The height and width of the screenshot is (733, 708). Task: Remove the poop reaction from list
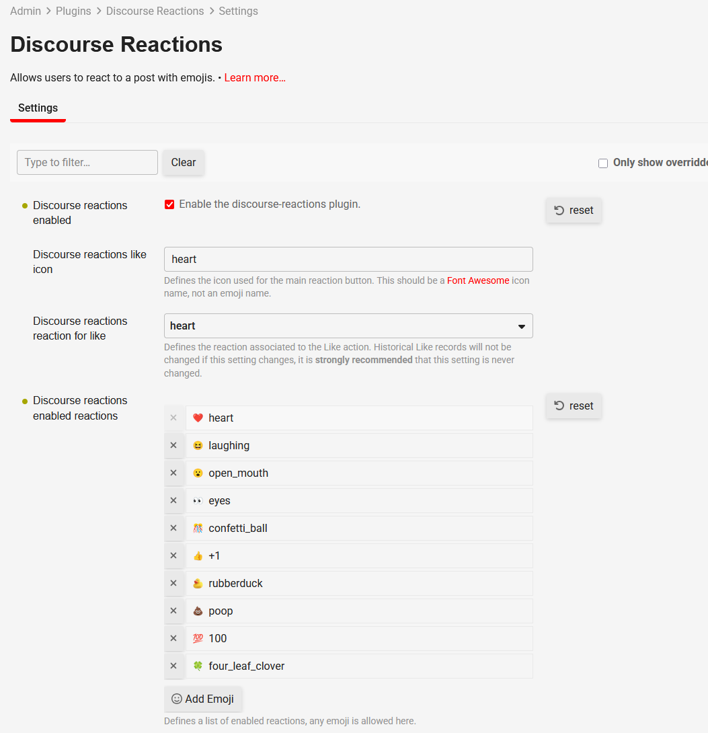coord(173,611)
